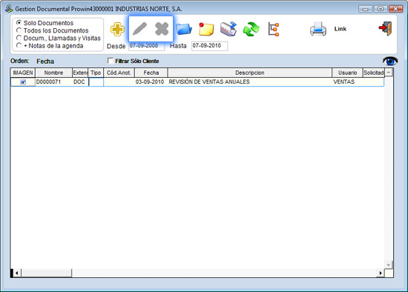Click the Tipo column header

[x=96, y=73]
